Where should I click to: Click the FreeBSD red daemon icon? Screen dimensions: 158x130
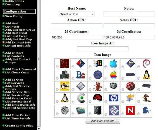(98, 86)
